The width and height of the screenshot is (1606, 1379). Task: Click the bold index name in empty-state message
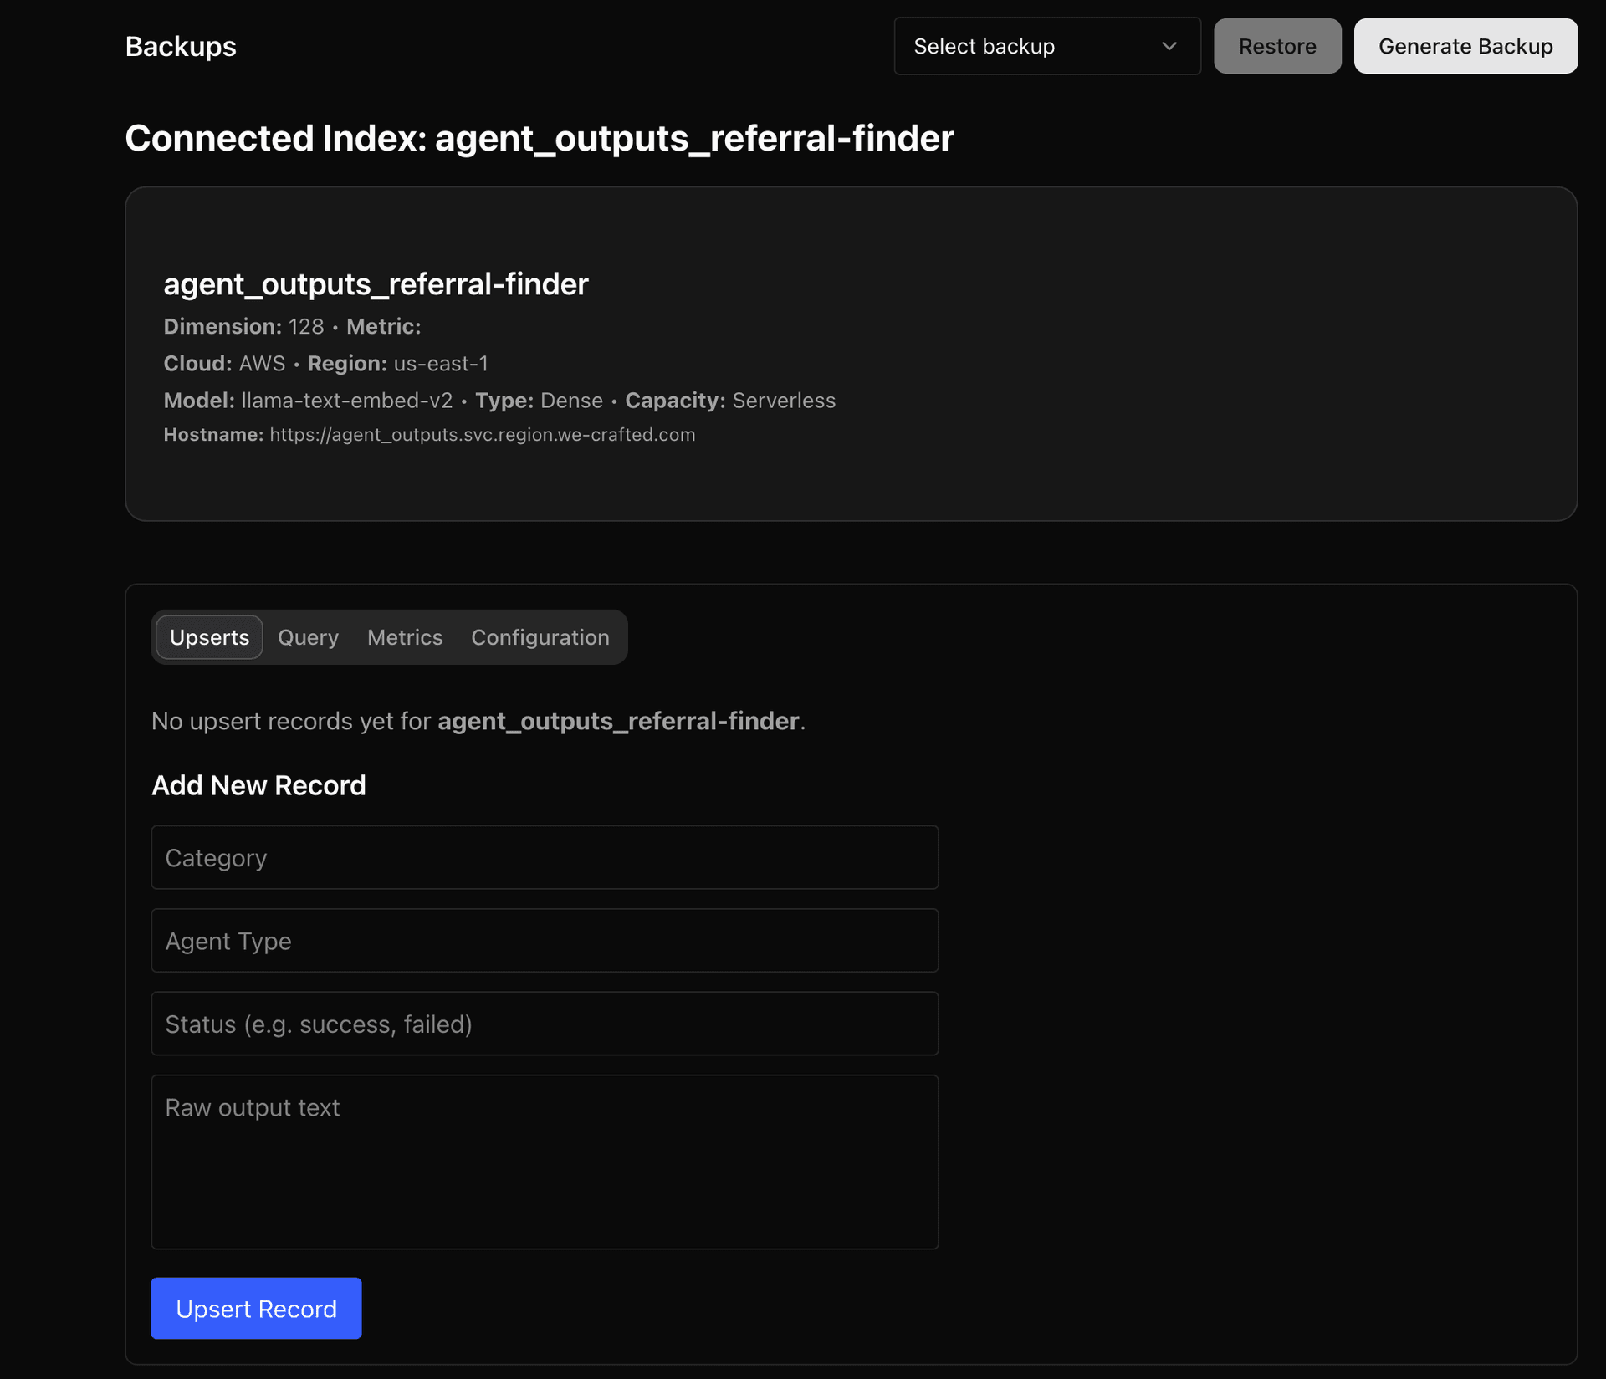click(x=618, y=721)
